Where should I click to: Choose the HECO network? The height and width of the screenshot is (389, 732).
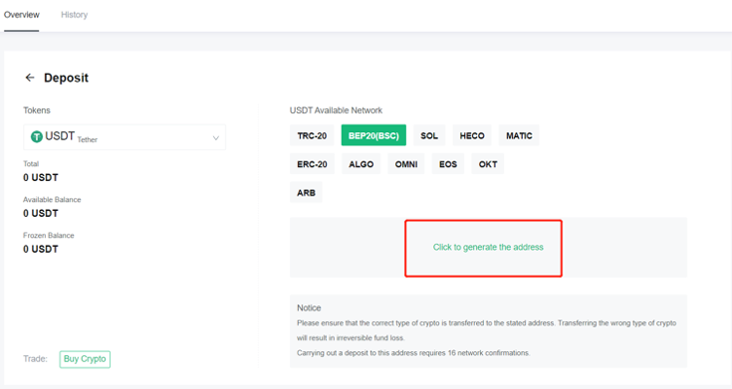pyautogui.click(x=472, y=135)
